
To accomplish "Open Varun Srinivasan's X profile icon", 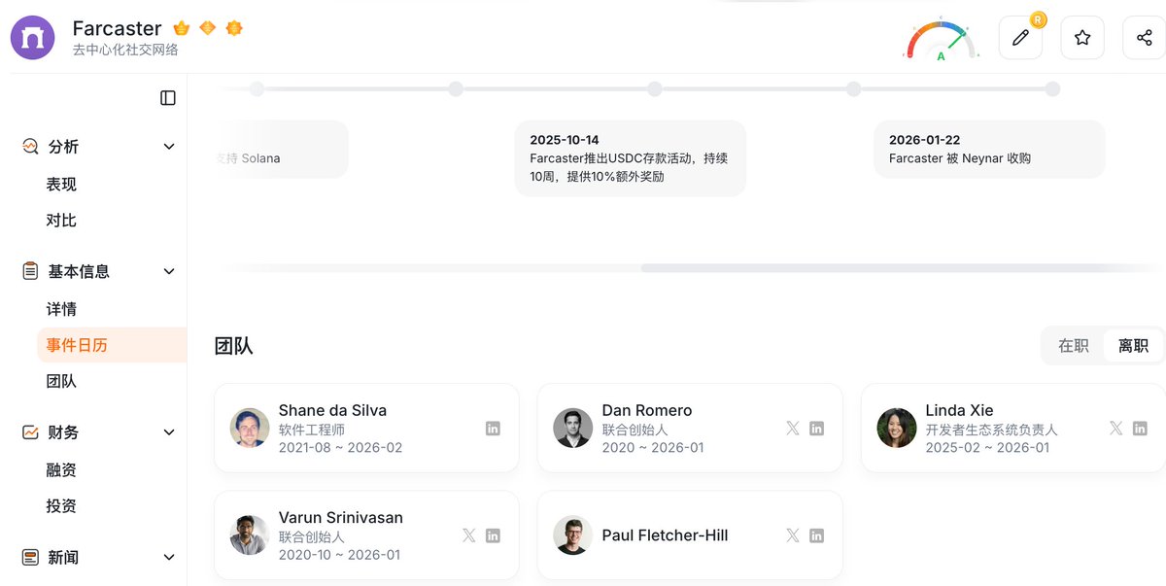I will click(469, 535).
